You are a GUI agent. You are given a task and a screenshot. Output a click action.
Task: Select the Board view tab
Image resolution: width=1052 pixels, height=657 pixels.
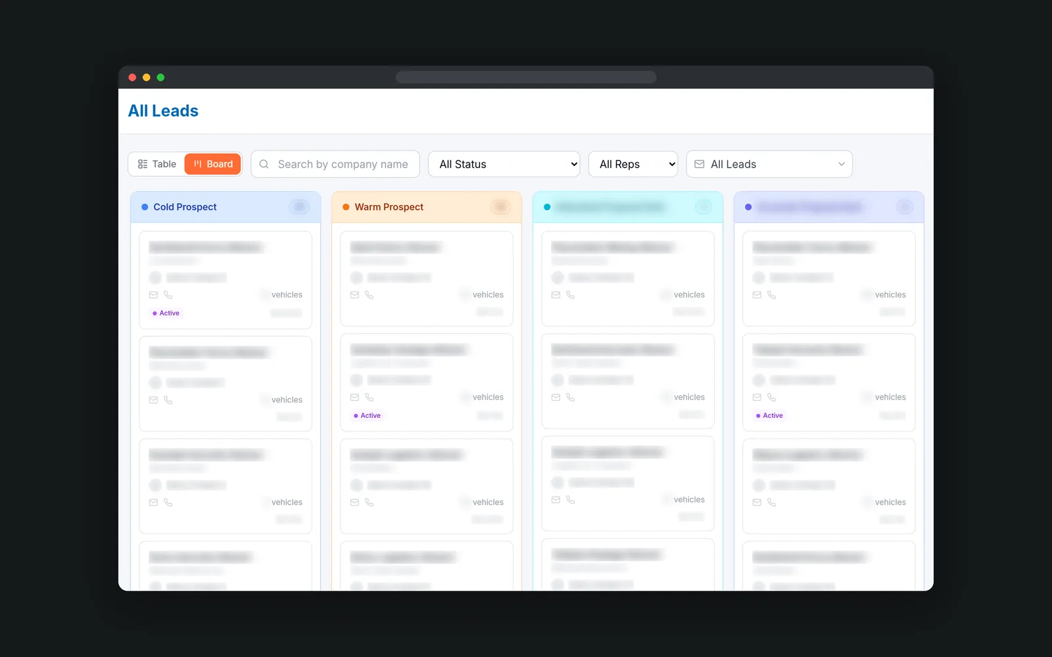click(213, 164)
